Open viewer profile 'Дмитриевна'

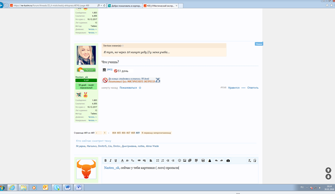(x=129, y=146)
